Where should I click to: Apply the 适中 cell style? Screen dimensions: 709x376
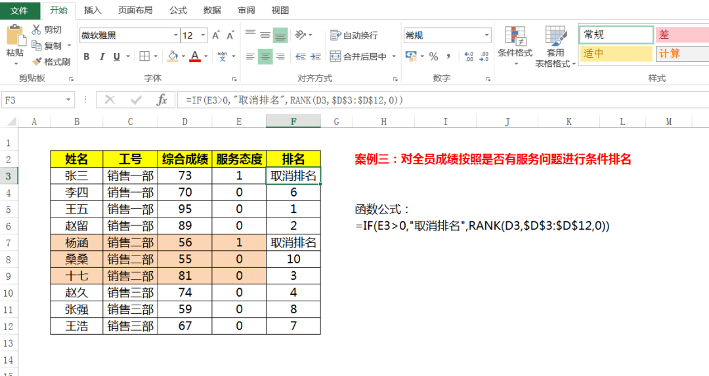616,54
